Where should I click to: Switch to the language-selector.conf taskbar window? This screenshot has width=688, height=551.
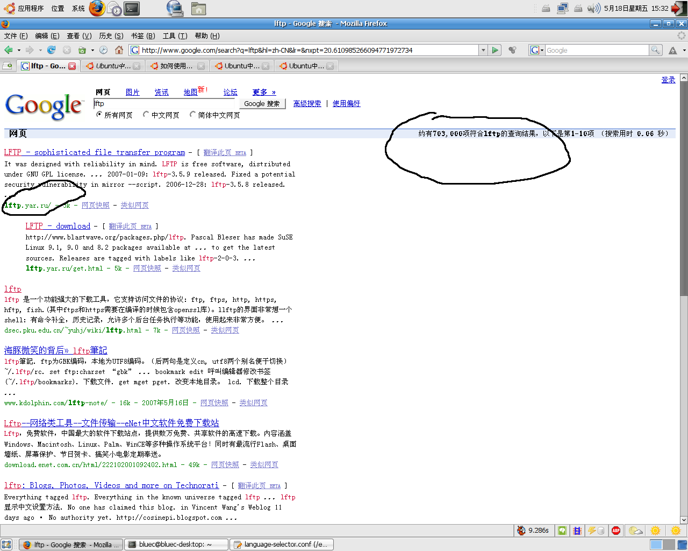(x=282, y=545)
